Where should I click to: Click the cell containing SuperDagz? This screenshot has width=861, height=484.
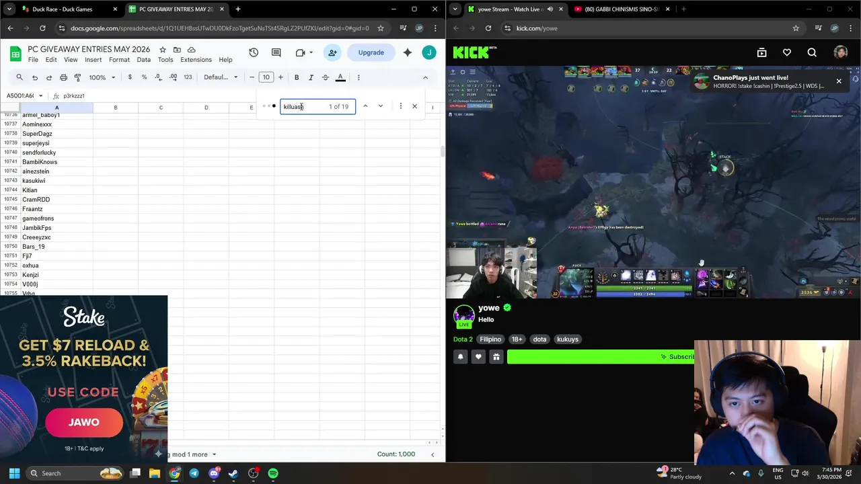(57, 134)
